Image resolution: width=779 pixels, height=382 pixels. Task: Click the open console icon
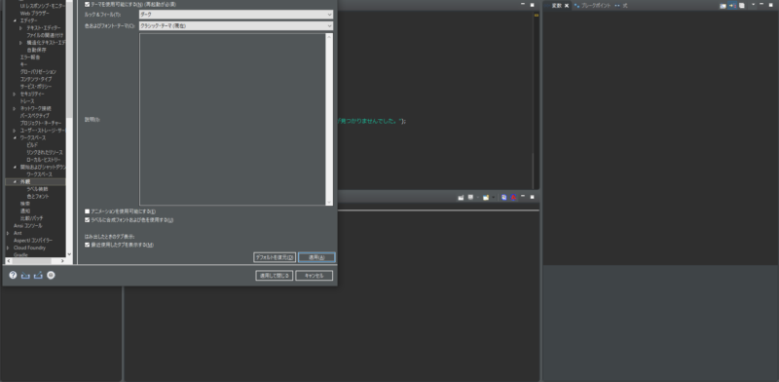pos(485,198)
